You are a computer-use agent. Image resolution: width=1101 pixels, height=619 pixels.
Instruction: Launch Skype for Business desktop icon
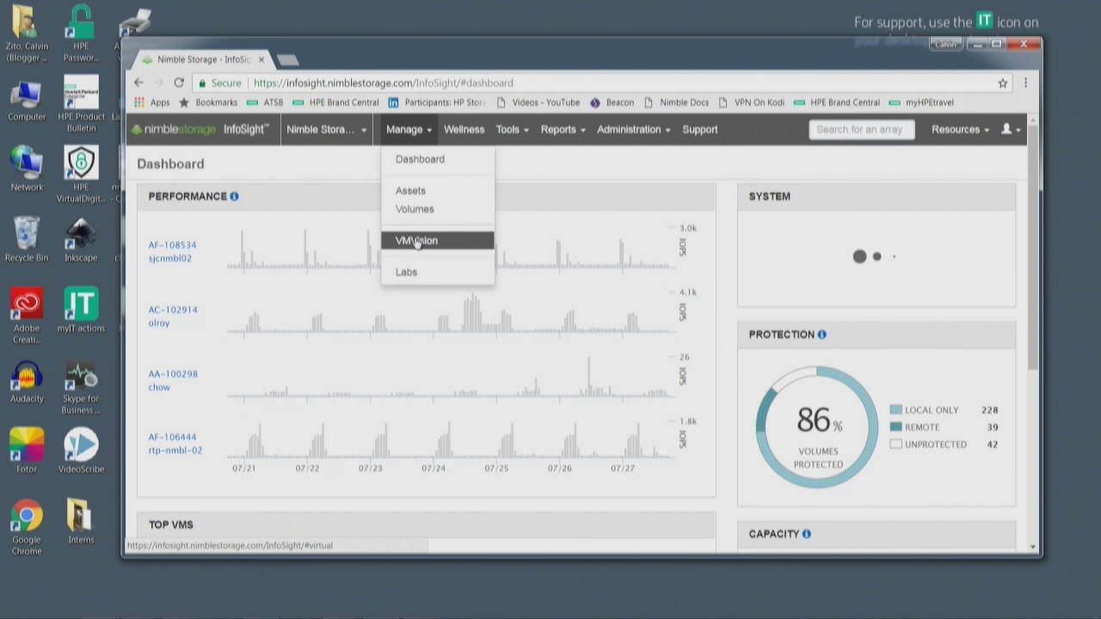point(81,386)
